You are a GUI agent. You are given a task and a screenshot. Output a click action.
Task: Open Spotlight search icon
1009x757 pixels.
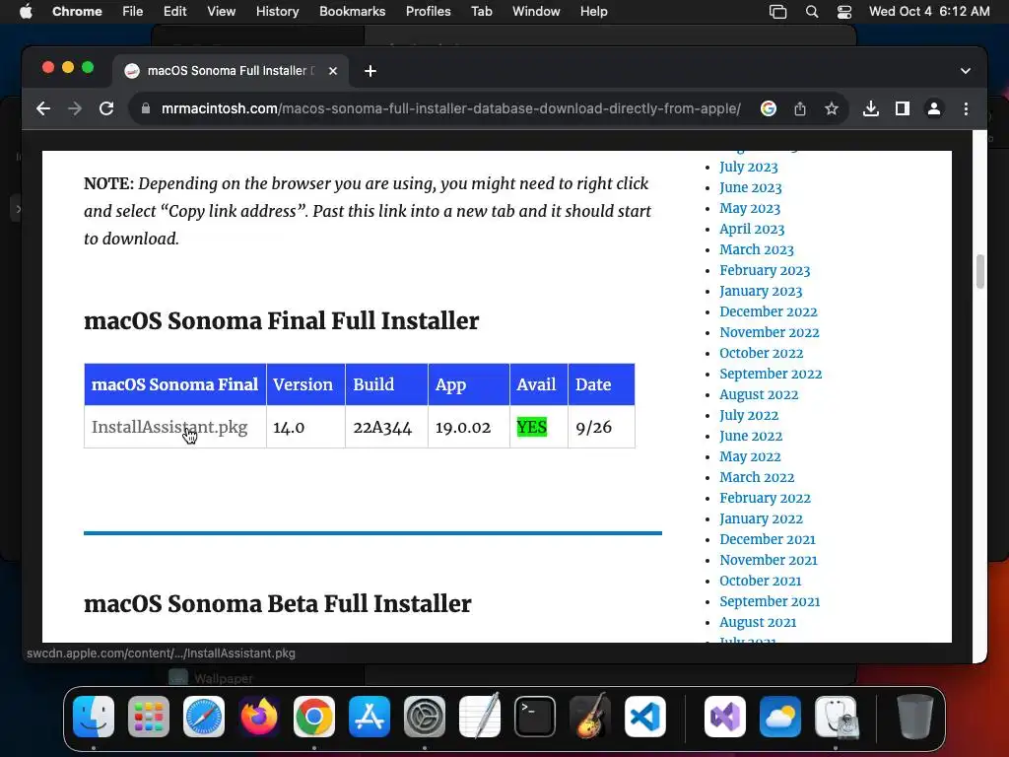point(812,12)
